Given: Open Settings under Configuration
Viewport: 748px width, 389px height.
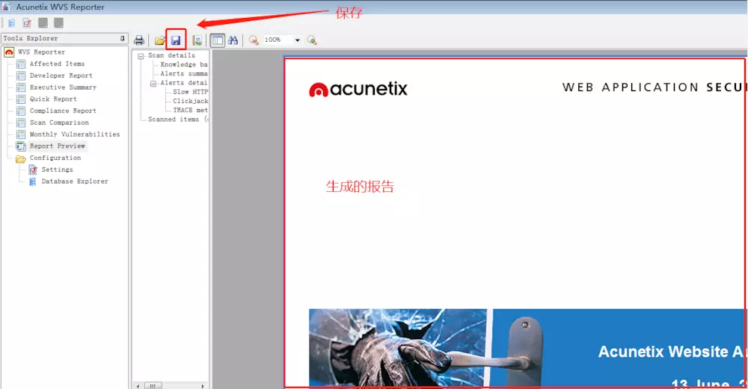Looking at the screenshot, I should (58, 169).
